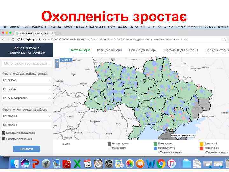Launch Siri from the dock
Viewport: 229px width, 172px height.
[25, 164]
